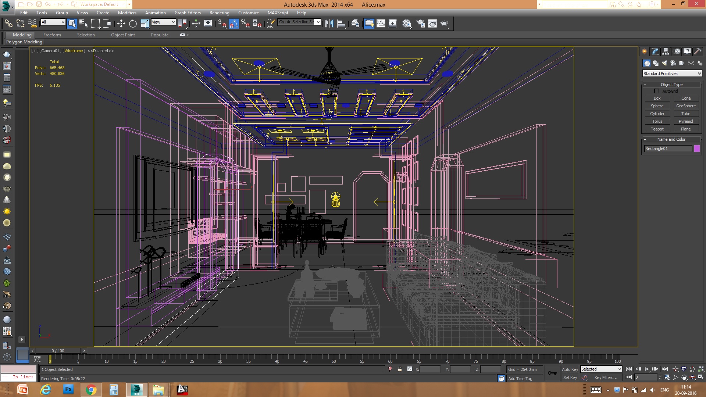Open the selection filter All dropdown
The height and width of the screenshot is (397, 706).
click(x=53, y=22)
